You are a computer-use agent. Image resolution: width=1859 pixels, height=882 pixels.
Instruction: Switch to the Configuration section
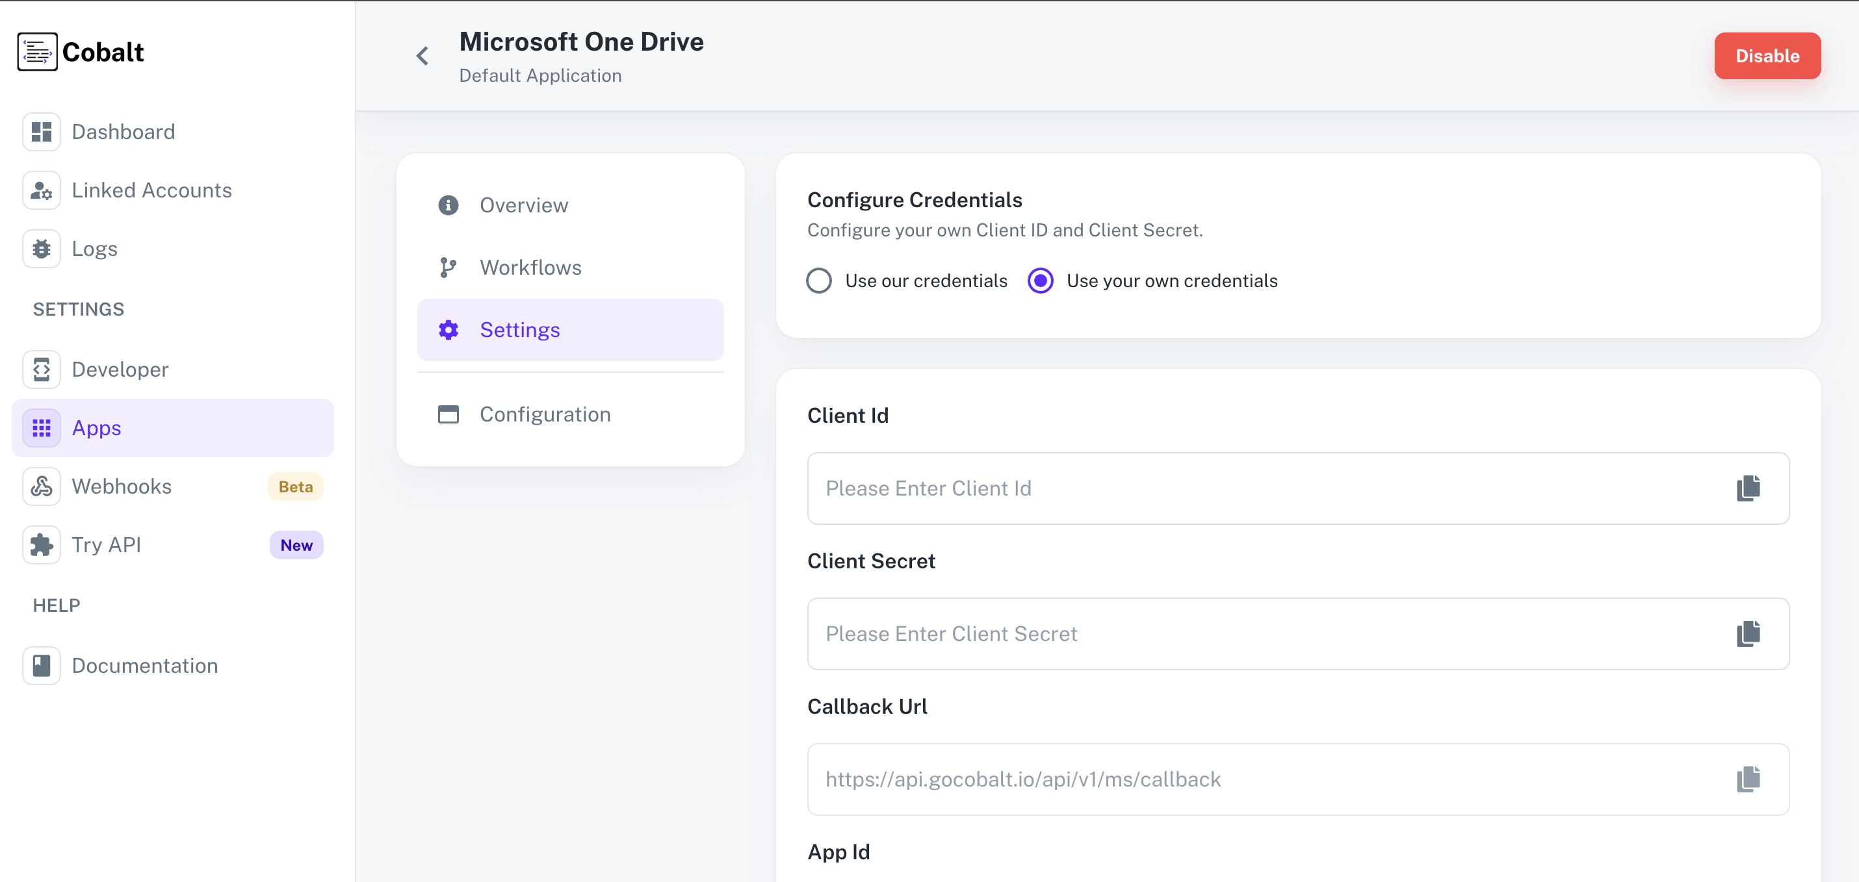pos(545,414)
